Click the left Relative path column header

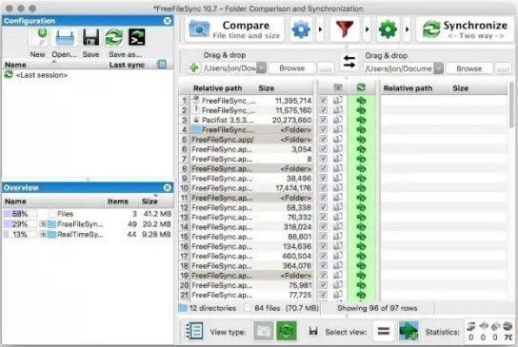tap(217, 88)
